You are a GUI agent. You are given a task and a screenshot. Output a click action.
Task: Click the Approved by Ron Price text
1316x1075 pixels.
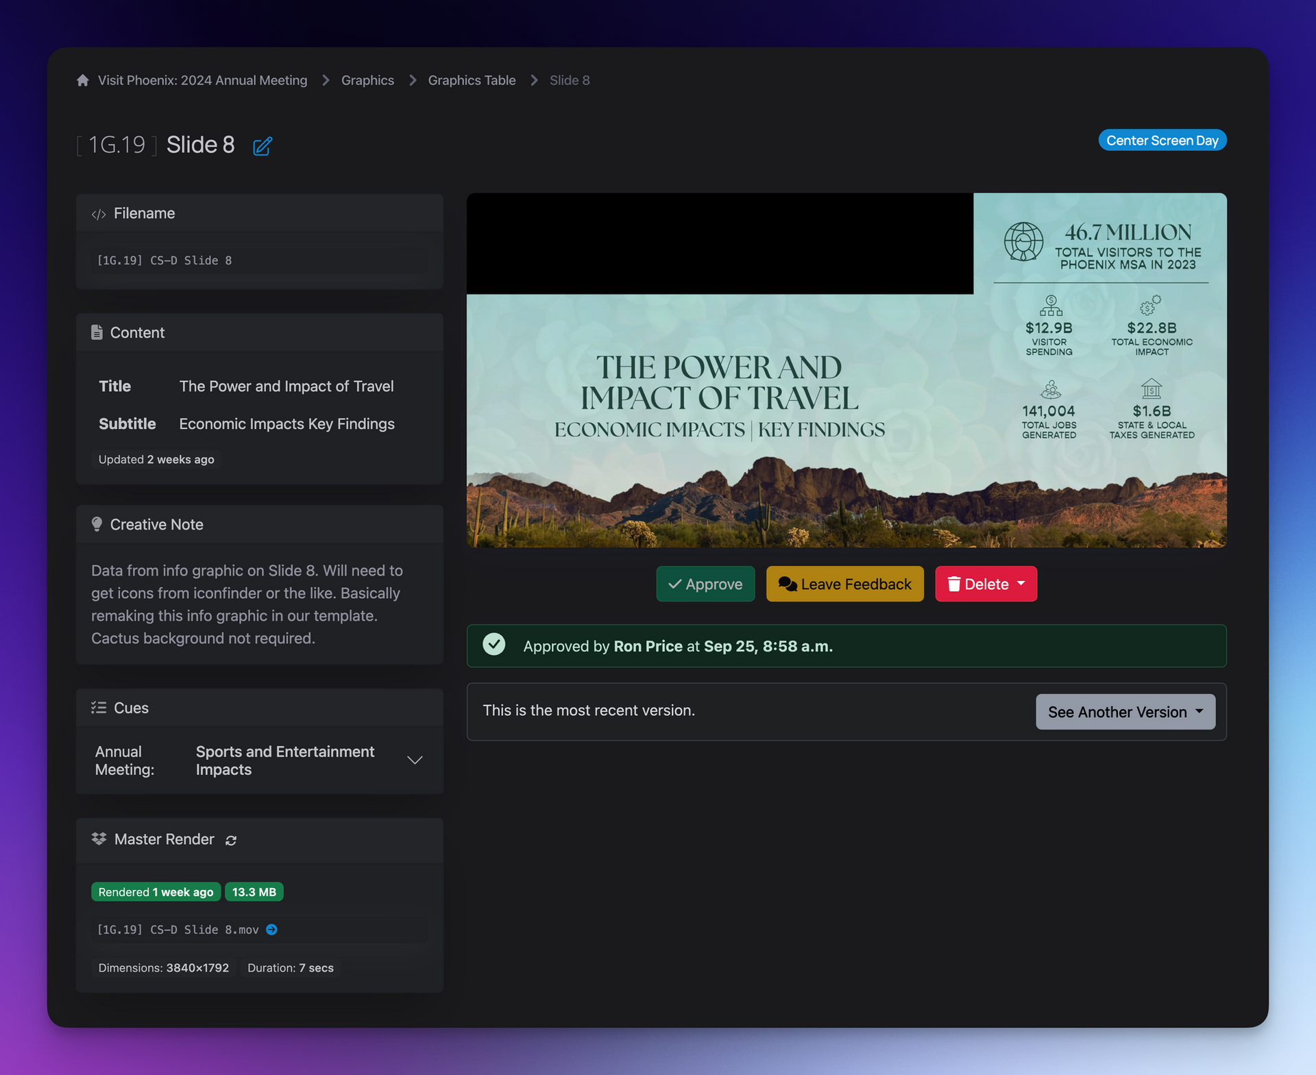tap(678, 647)
